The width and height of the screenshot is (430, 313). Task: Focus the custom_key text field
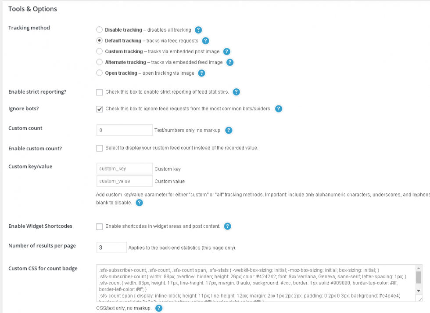[x=124, y=168]
